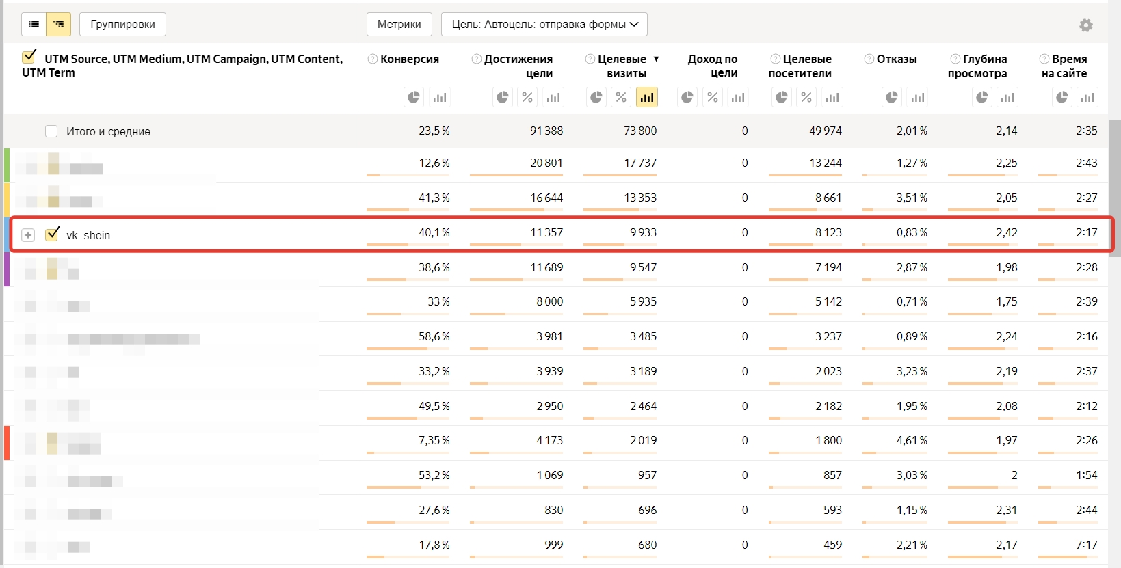This screenshot has width=1121, height=568.
Task: Show percent values for Целевые визиты
Action: [x=621, y=98]
